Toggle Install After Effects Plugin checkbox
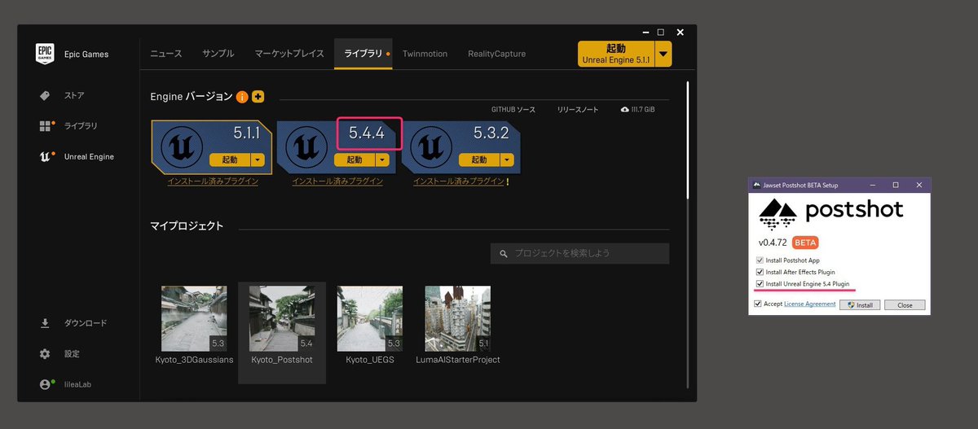This screenshot has height=429, width=978. tap(760, 272)
